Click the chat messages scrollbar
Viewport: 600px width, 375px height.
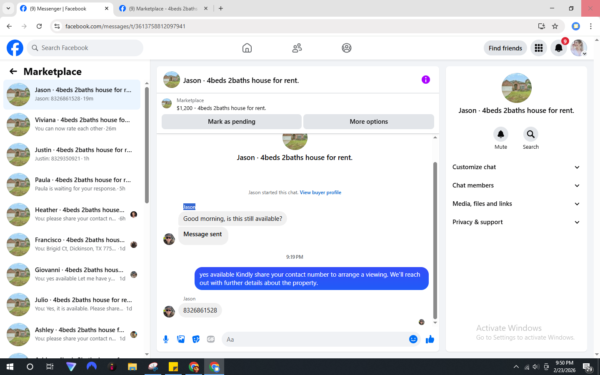pos(435,241)
